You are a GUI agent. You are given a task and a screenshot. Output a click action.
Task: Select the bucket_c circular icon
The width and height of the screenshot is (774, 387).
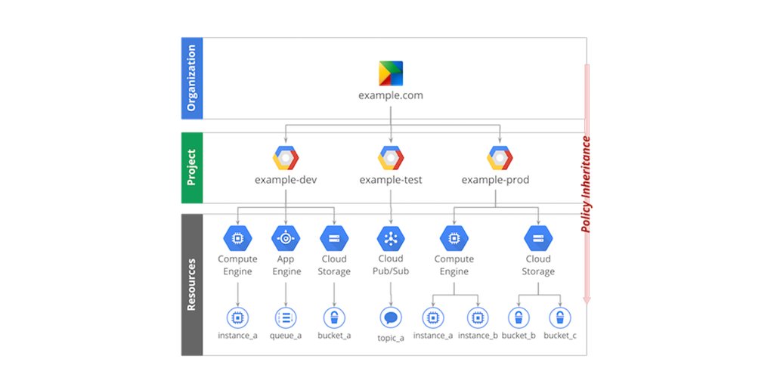point(560,318)
